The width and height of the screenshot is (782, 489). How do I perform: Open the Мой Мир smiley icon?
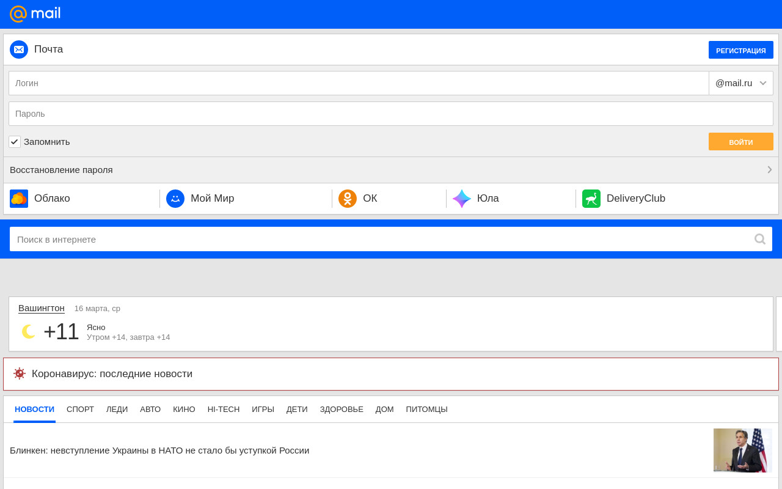coord(175,199)
